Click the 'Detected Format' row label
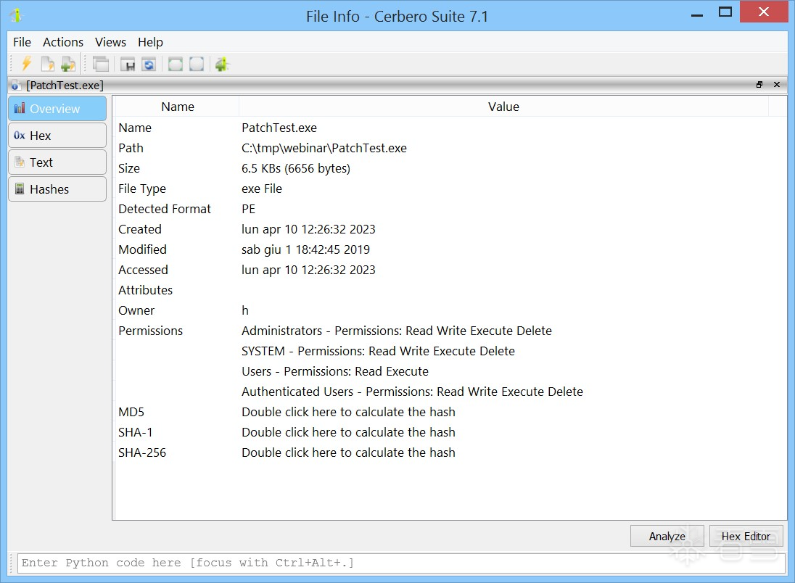 (x=164, y=209)
